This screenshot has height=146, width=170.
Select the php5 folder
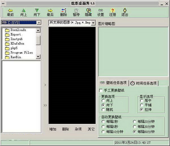[11, 48]
